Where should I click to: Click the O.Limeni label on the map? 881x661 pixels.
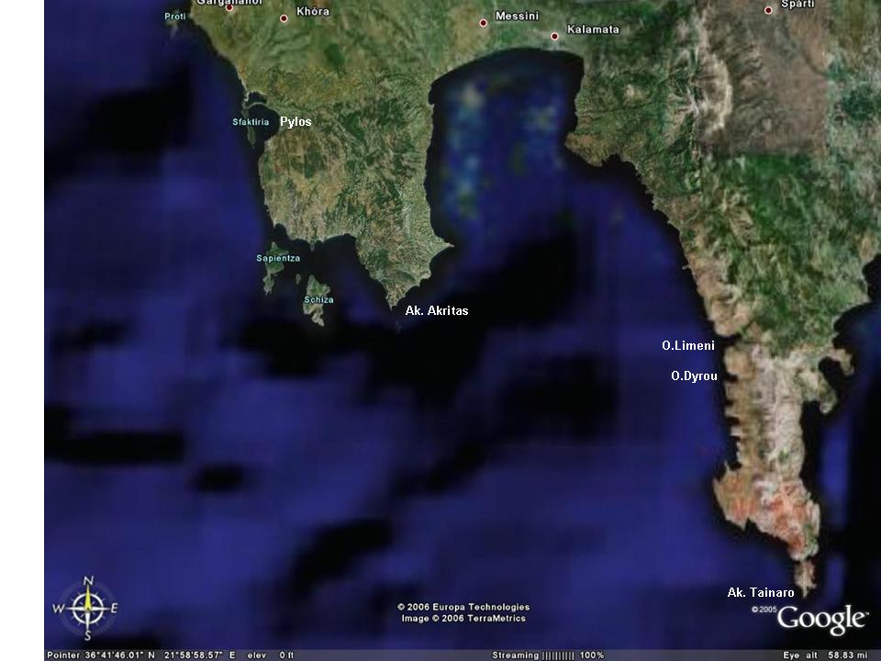click(x=687, y=346)
